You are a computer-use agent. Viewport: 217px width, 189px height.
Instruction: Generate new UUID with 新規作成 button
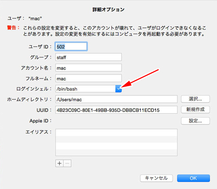(195, 109)
